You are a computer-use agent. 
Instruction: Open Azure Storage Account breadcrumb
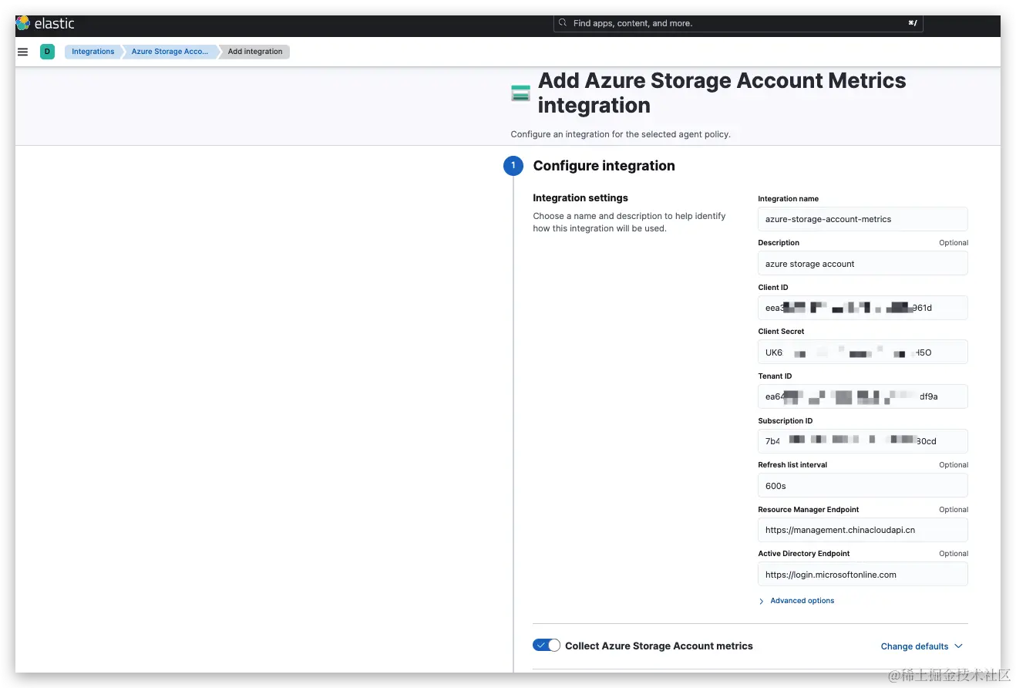click(x=170, y=52)
